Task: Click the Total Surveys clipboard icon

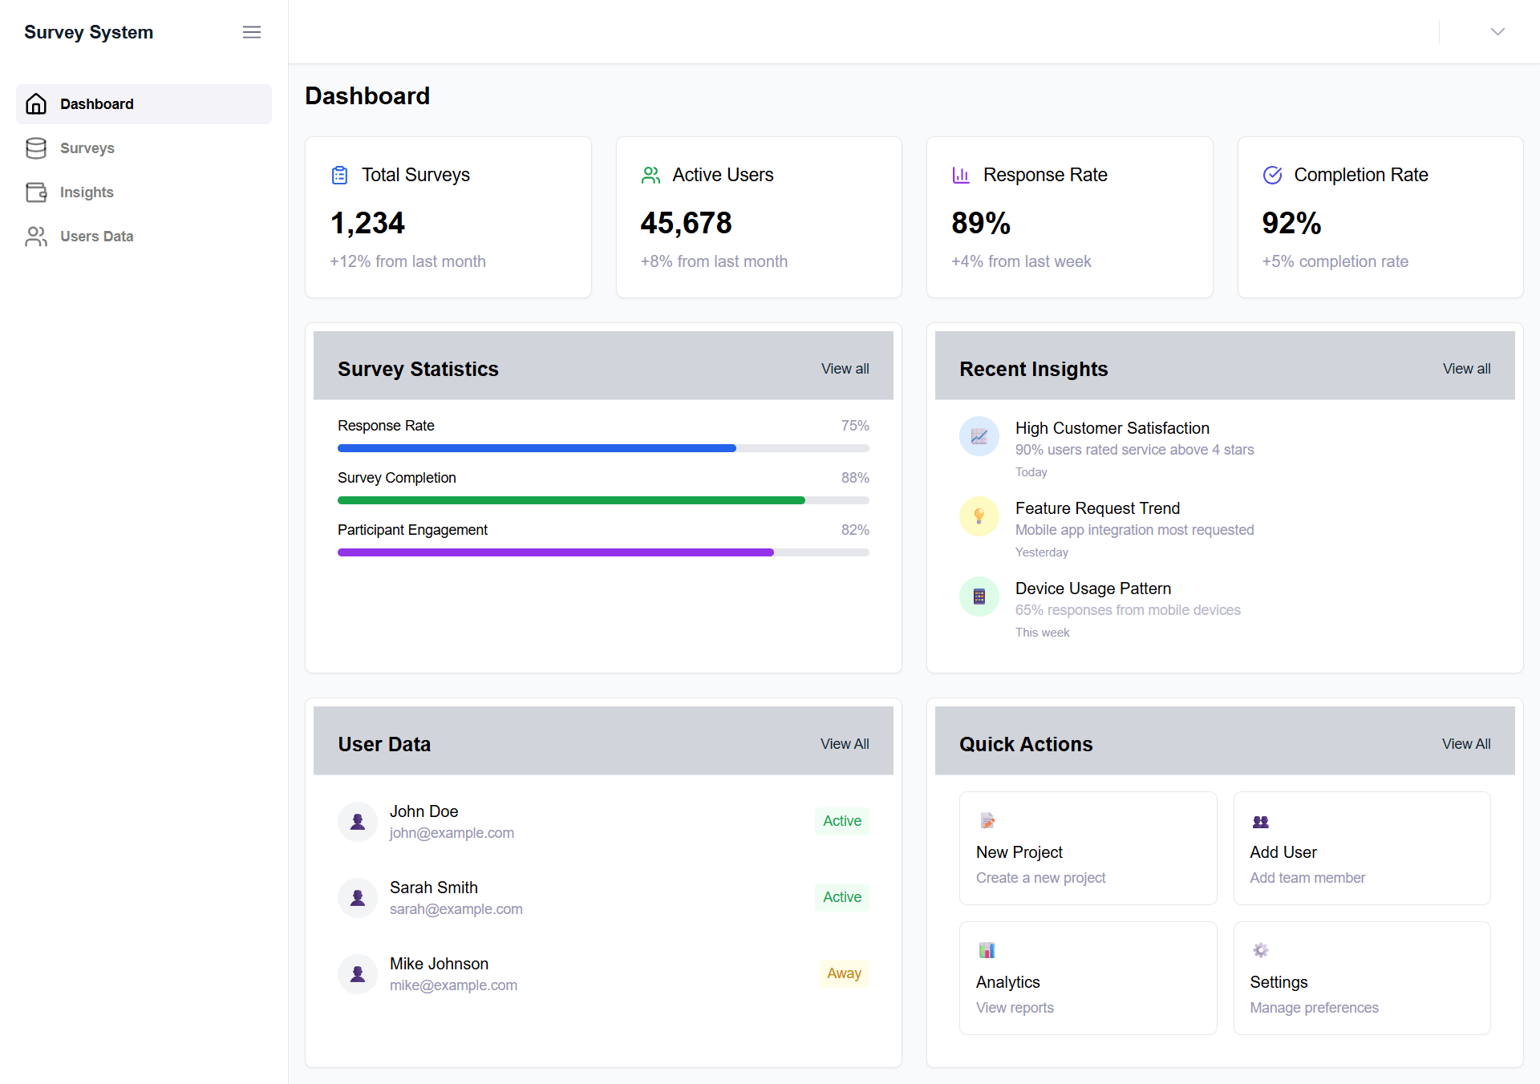Action: (339, 175)
